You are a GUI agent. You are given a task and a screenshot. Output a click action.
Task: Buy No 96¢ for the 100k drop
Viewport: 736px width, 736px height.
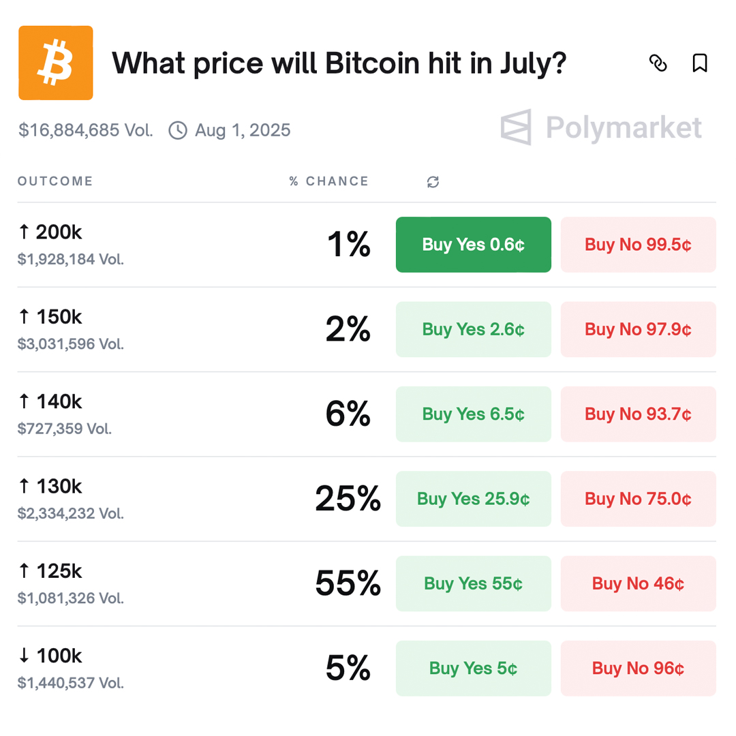tap(638, 669)
